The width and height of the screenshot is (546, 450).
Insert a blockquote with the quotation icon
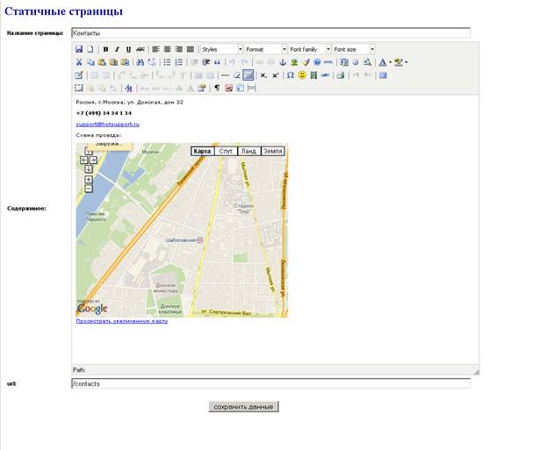click(218, 62)
